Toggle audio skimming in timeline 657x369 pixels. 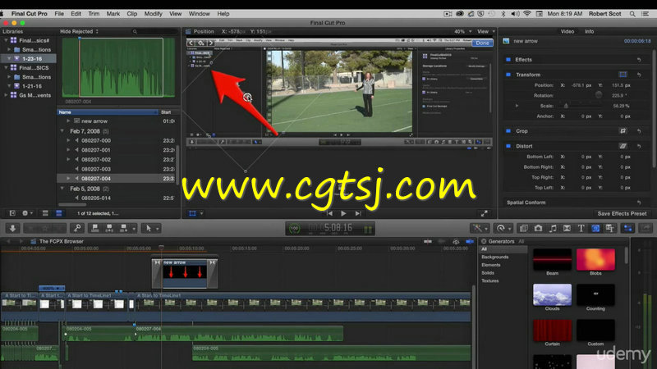coord(442,241)
